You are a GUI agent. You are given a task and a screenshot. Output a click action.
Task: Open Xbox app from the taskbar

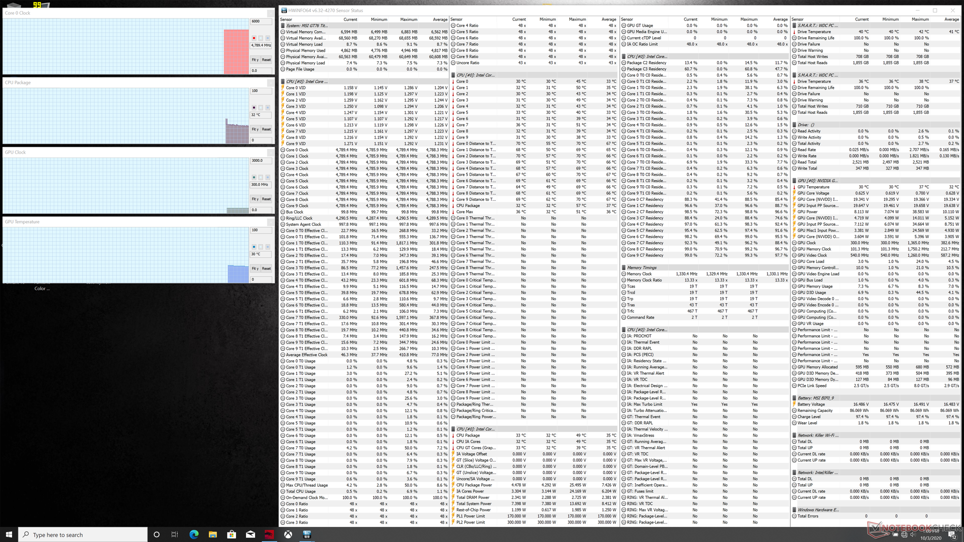tap(288, 534)
